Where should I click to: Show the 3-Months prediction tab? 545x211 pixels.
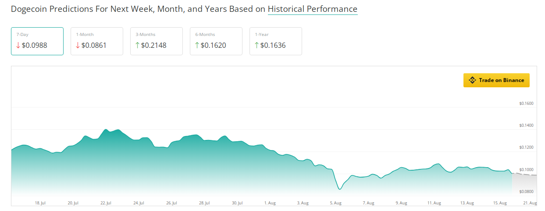coord(157,41)
